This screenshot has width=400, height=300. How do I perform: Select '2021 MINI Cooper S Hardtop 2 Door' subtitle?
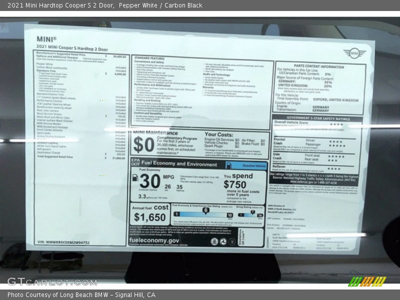(72, 47)
